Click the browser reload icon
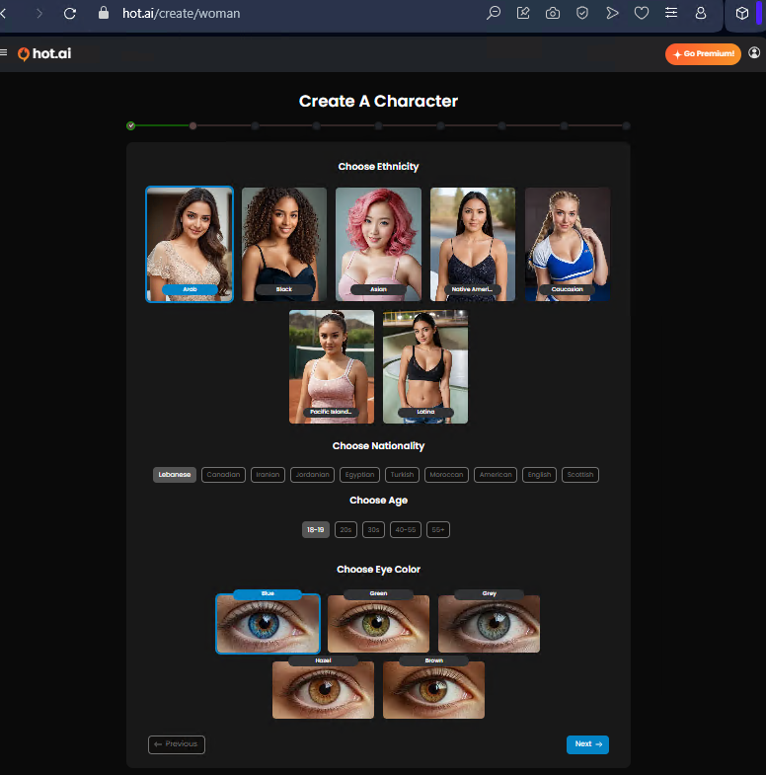The height and width of the screenshot is (775, 766). (x=70, y=14)
